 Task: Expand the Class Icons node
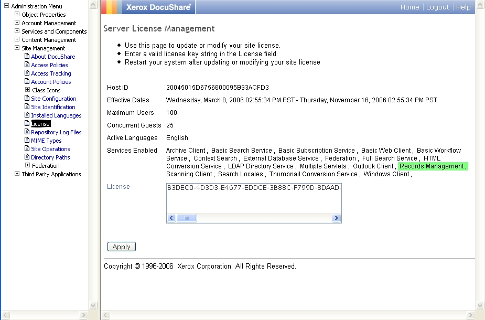[28, 89]
